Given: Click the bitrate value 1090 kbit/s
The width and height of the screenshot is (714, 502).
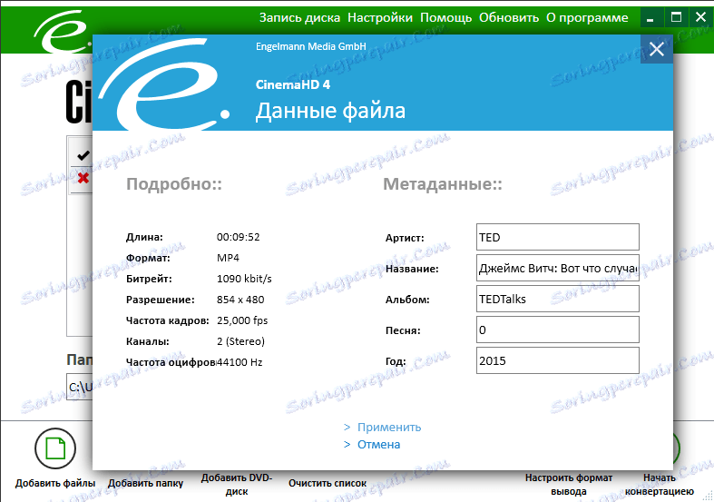Looking at the screenshot, I should tap(244, 279).
